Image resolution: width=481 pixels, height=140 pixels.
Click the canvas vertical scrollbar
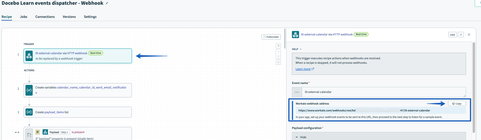(x=285, y=39)
